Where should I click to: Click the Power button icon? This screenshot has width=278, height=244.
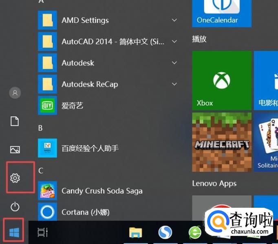15,207
